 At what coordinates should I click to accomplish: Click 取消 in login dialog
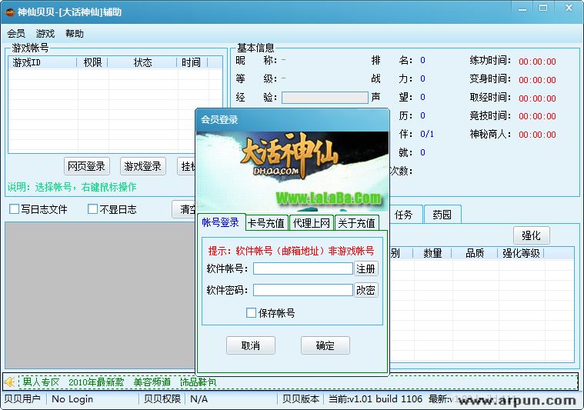click(x=251, y=345)
